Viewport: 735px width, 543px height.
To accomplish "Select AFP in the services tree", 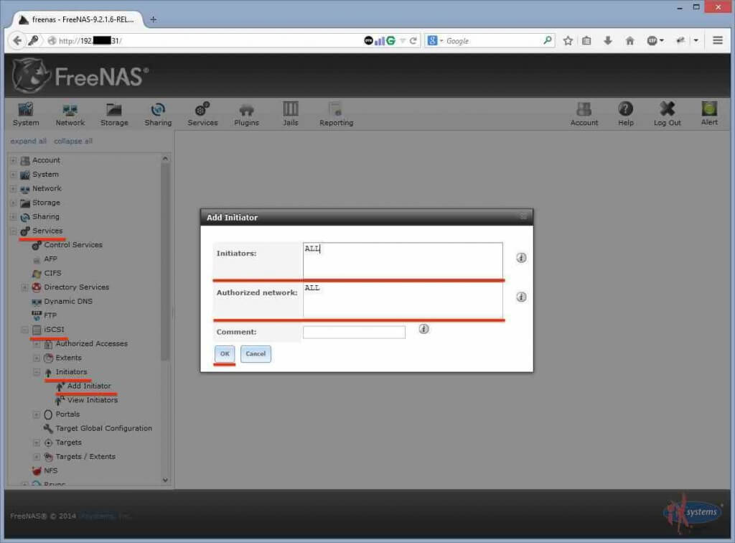I will pos(50,259).
